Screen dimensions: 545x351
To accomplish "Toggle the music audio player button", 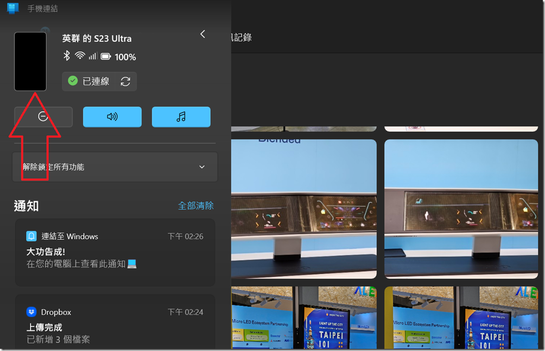I will [x=181, y=117].
